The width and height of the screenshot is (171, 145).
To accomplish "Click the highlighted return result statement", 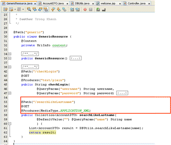I will tap(42, 132).
